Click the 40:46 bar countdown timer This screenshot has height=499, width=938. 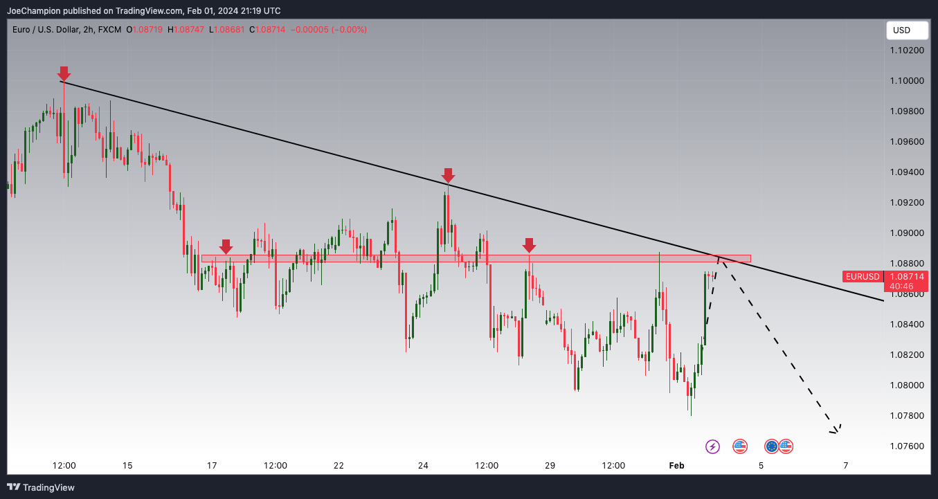point(901,286)
